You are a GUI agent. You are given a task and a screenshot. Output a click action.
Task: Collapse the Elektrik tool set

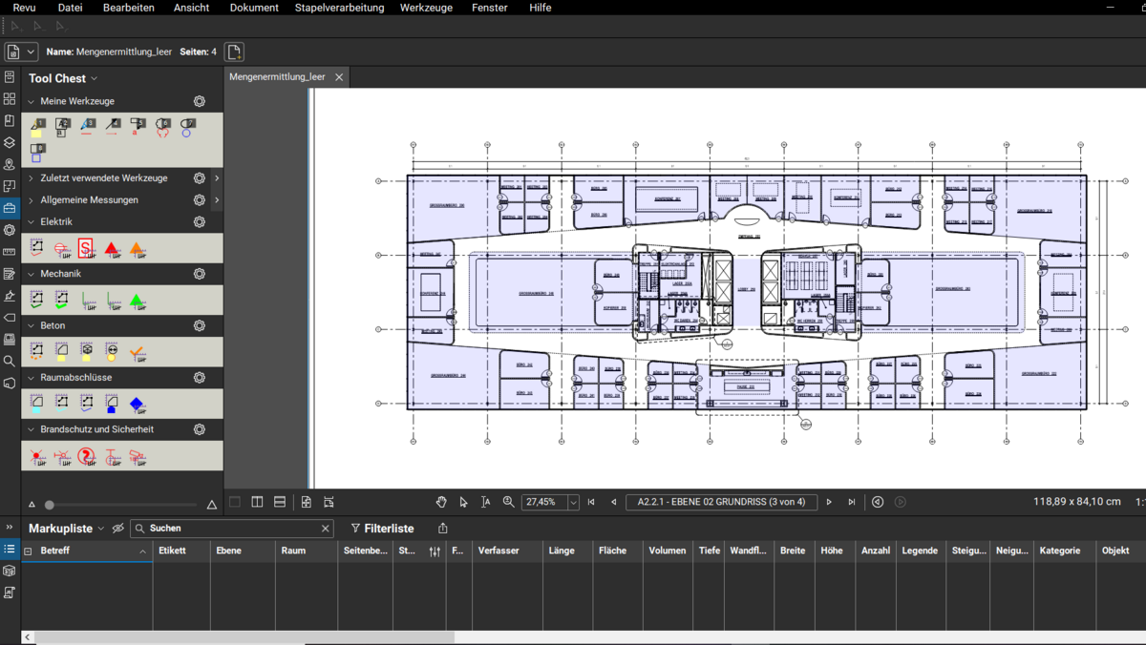click(31, 221)
